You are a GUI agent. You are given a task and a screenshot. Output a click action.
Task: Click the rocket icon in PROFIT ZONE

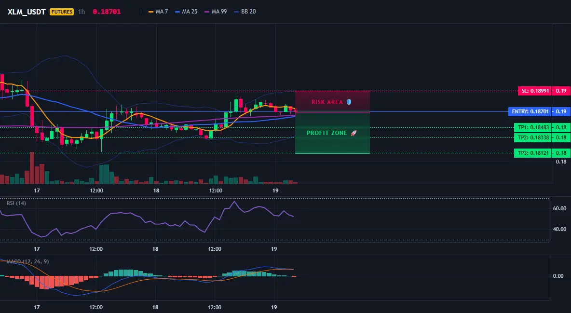353,133
